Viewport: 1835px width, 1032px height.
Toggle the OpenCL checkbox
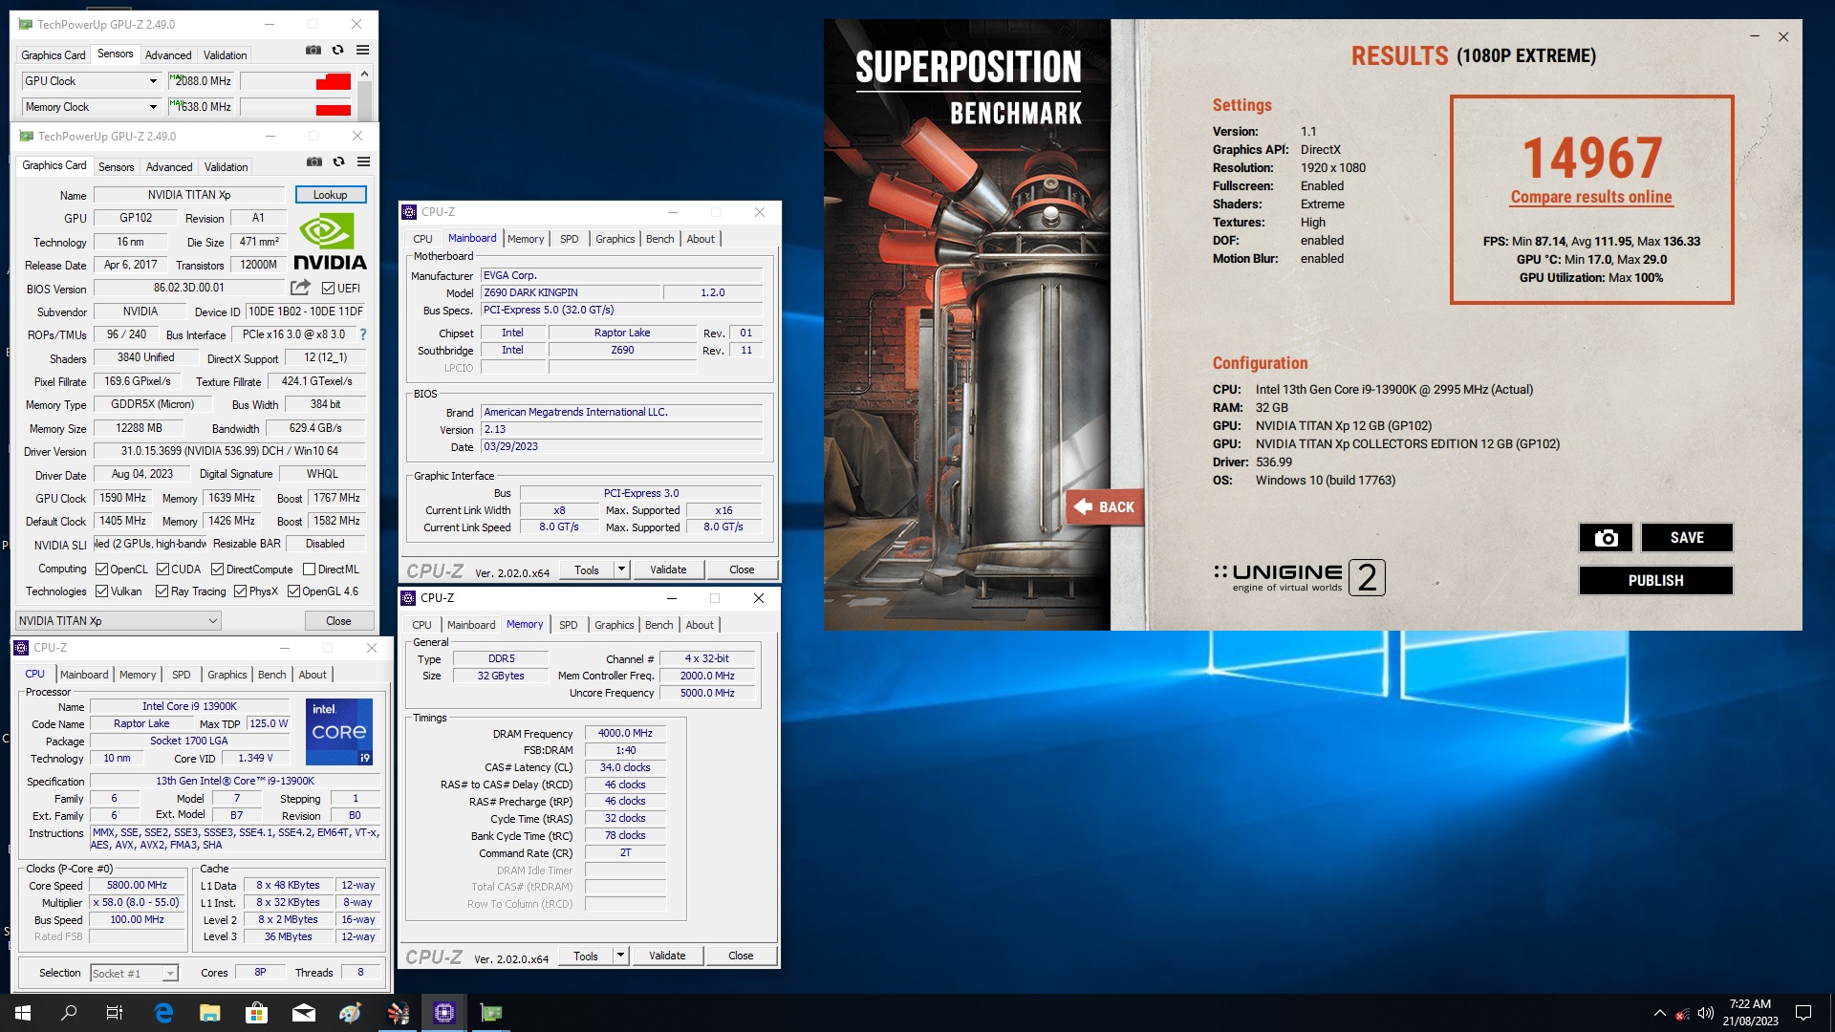tap(101, 570)
